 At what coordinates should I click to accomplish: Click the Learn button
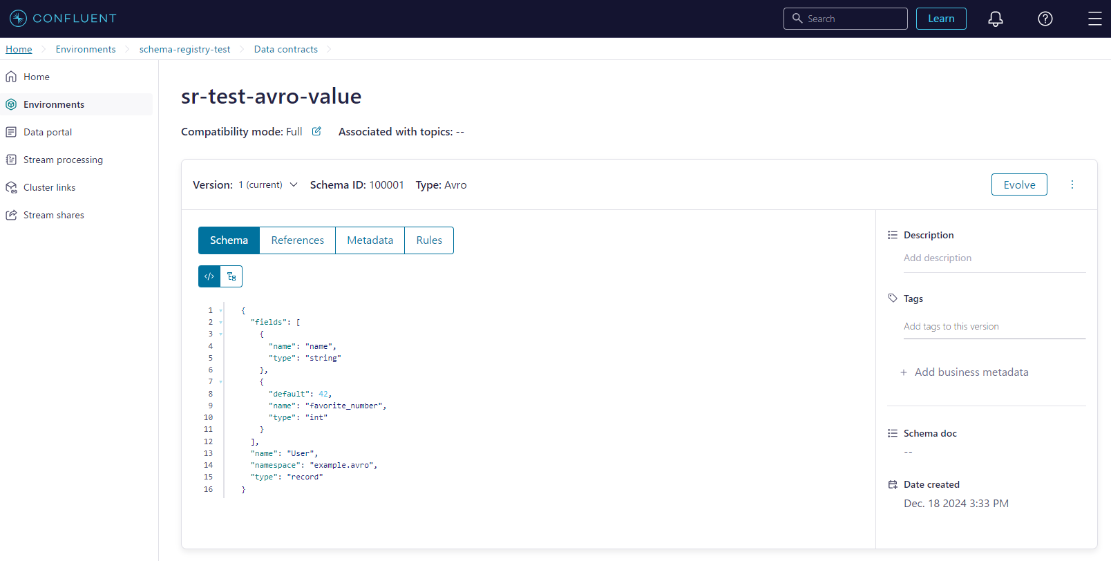point(941,19)
